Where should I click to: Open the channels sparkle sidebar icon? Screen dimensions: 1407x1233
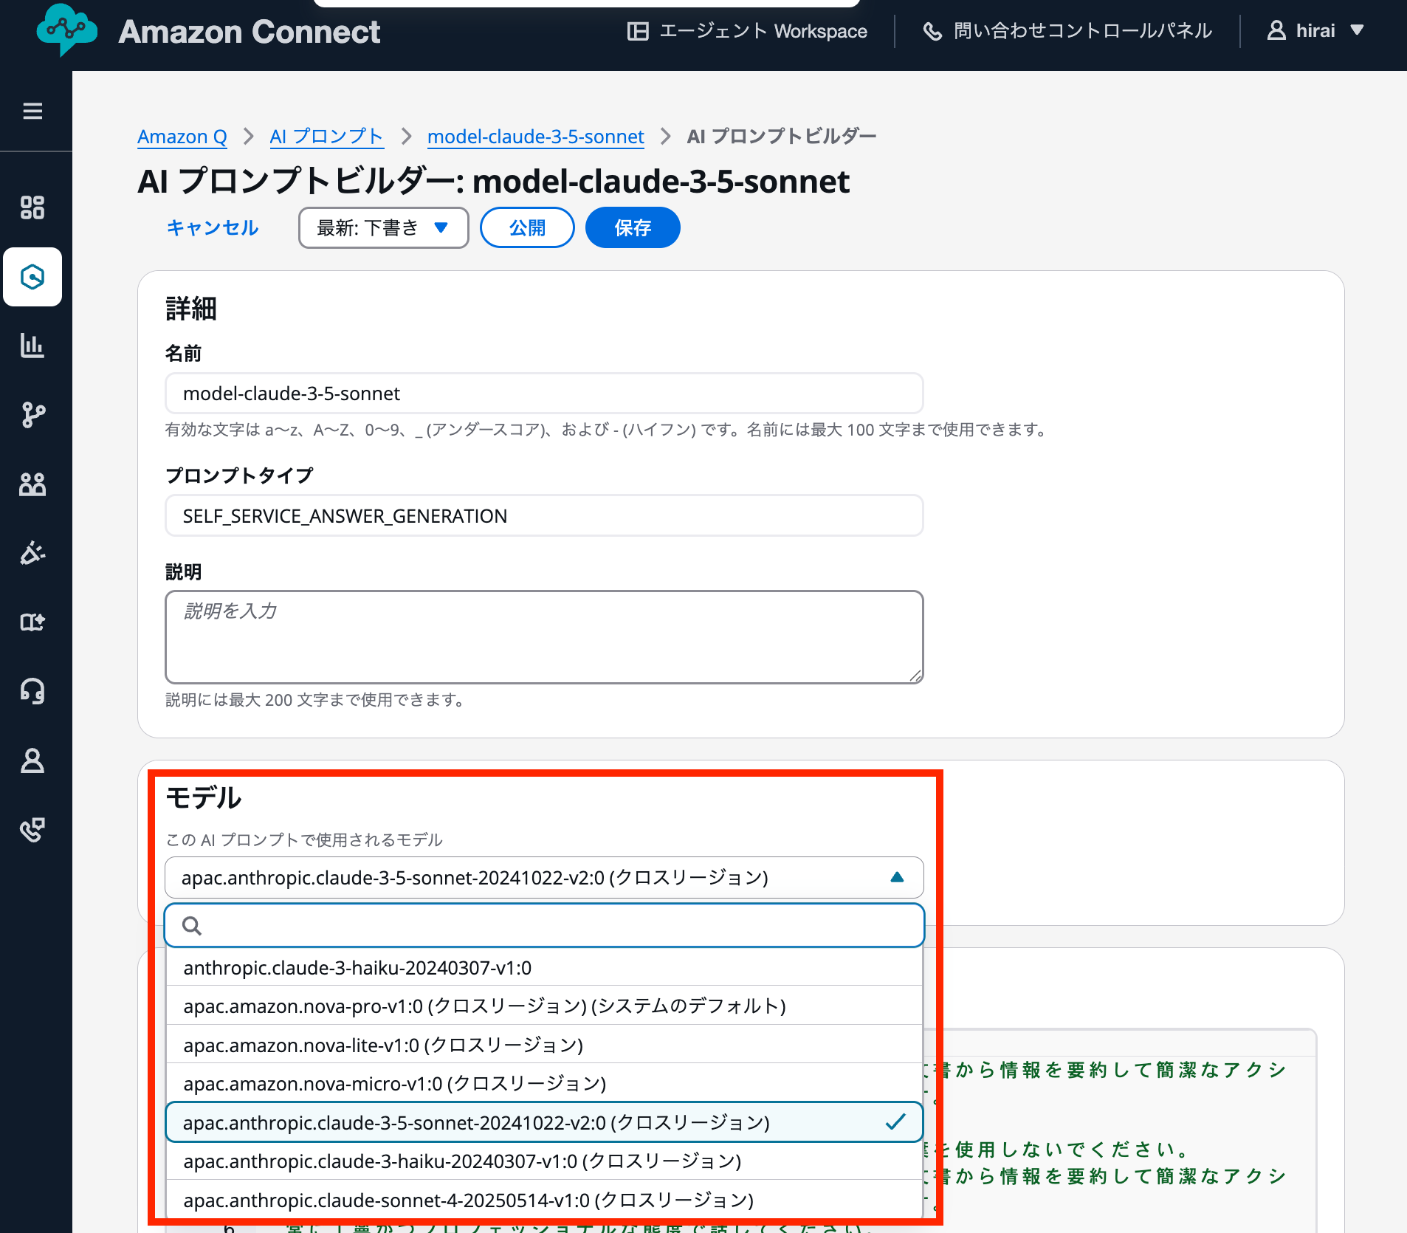(x=32, y=622)
